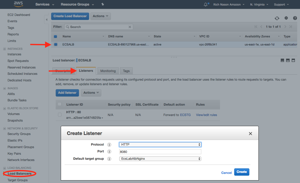Focus the Filter search field
300x183 pixels.
click(x=99, y=27)
